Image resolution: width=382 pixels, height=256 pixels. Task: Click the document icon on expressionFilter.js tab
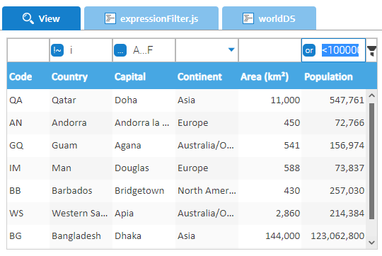[110, 18]
